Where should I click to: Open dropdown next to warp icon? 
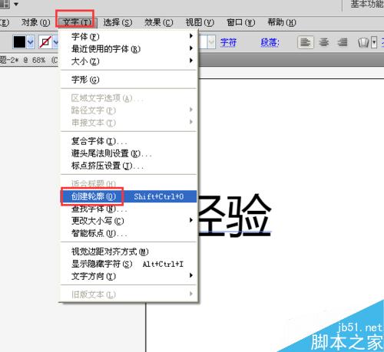[374, 42]
